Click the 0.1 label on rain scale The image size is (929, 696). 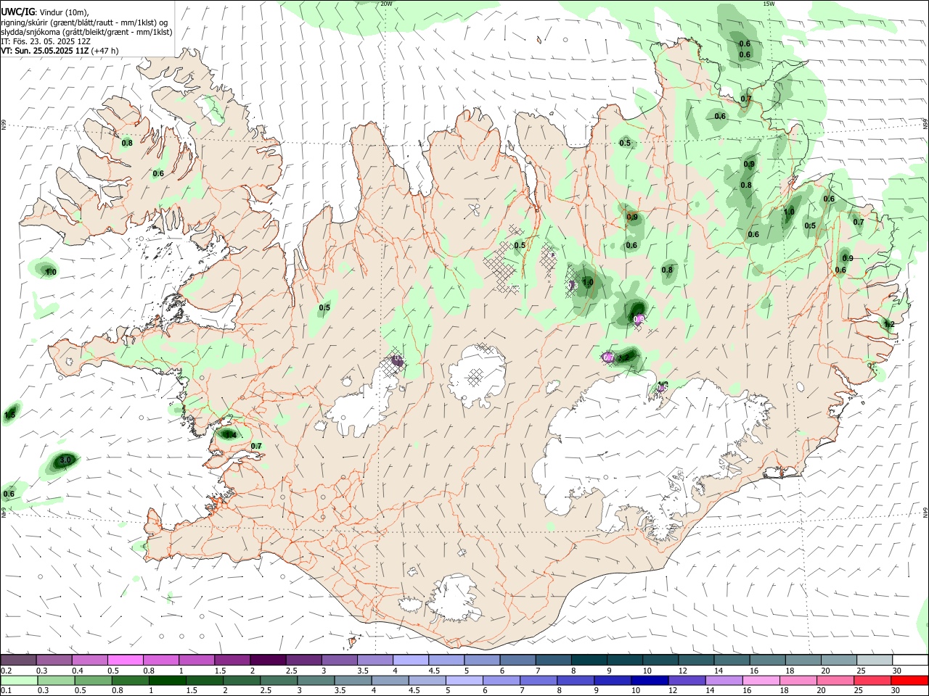click(6, 691)
